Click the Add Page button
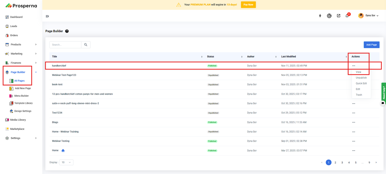The width and height of the screenshot is (386, 174). point(371,45)
